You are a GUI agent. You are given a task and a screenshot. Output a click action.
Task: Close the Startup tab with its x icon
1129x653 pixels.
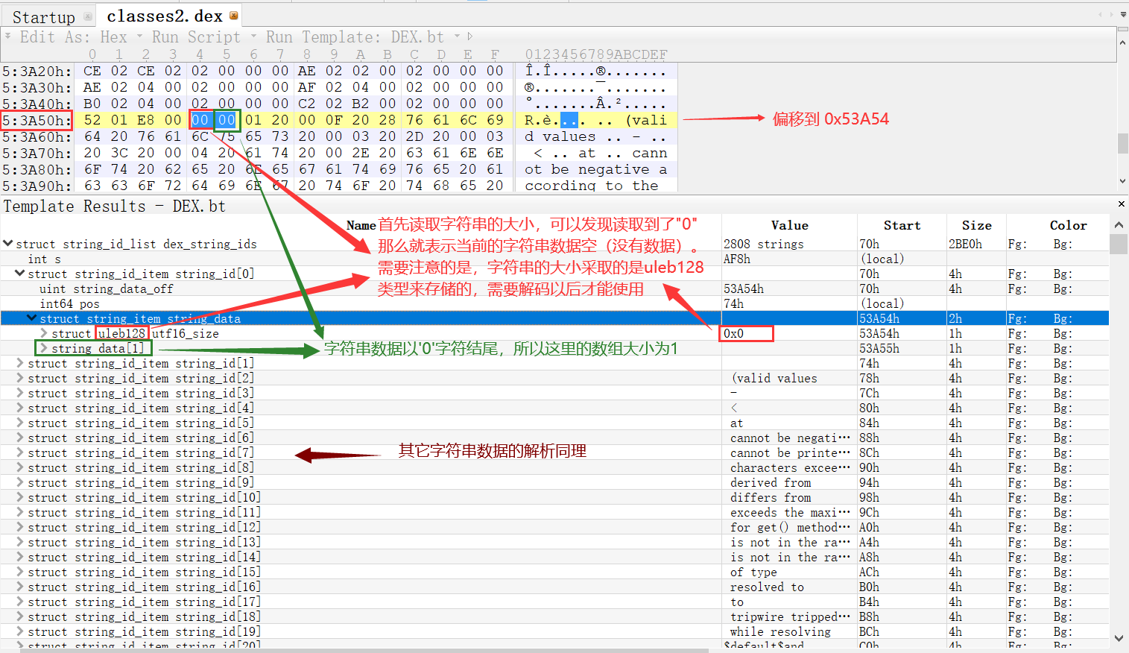88,16
